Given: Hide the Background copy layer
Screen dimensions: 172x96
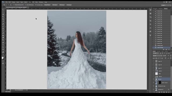Looking at the screenshot, I should click(153, 86).
